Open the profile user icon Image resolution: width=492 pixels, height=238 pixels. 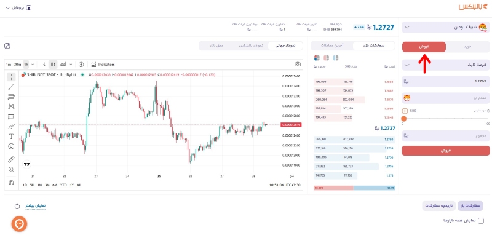[28, 8]
